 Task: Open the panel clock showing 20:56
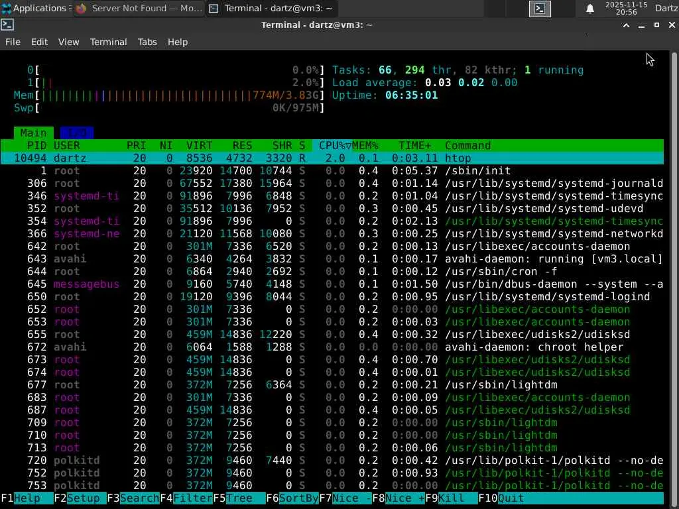626,8
